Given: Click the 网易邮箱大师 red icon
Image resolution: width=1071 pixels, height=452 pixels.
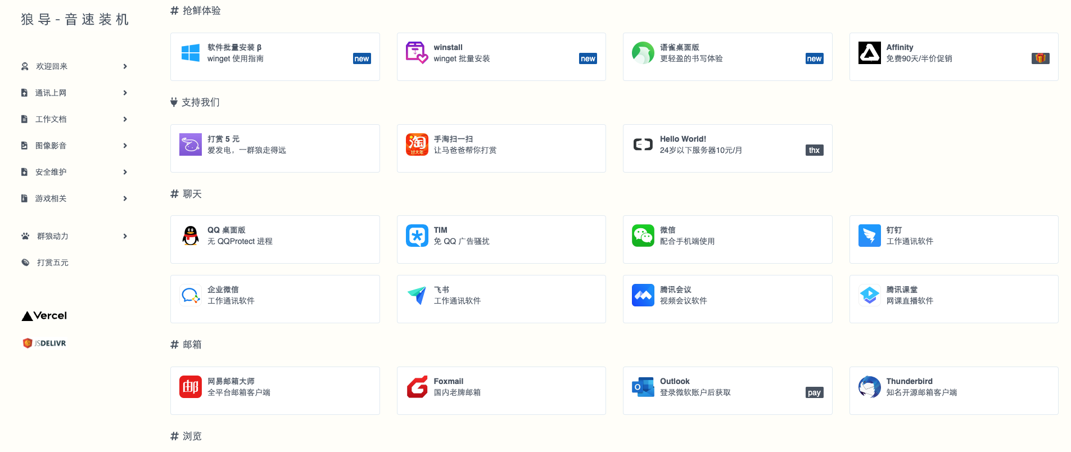Looking at the screenshot, I should tap(191, 387).
